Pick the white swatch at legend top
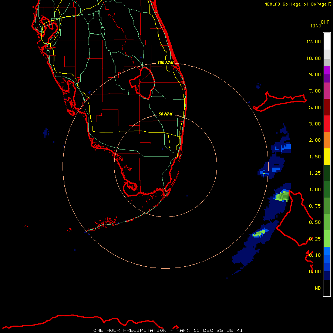Image resolution: width=333 pixels, height=333 pixels. [x=327, y=41]
